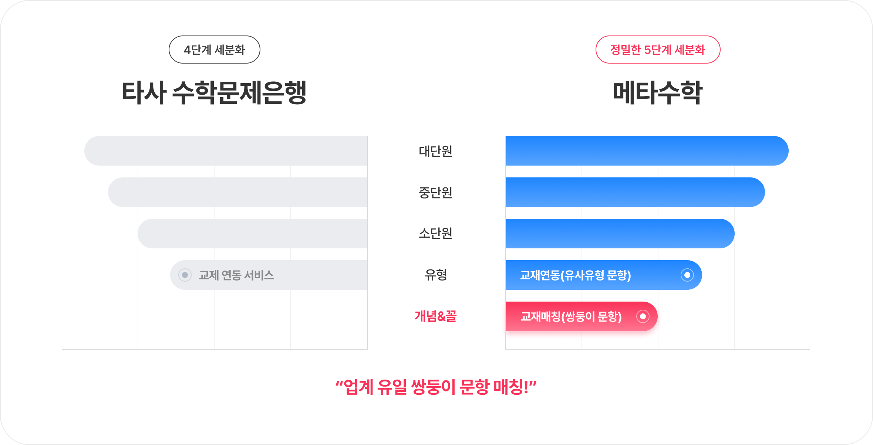
Task: Select the radio button in 교재매칭(쌍둥이 문항) bar
Action: (643, 316)
